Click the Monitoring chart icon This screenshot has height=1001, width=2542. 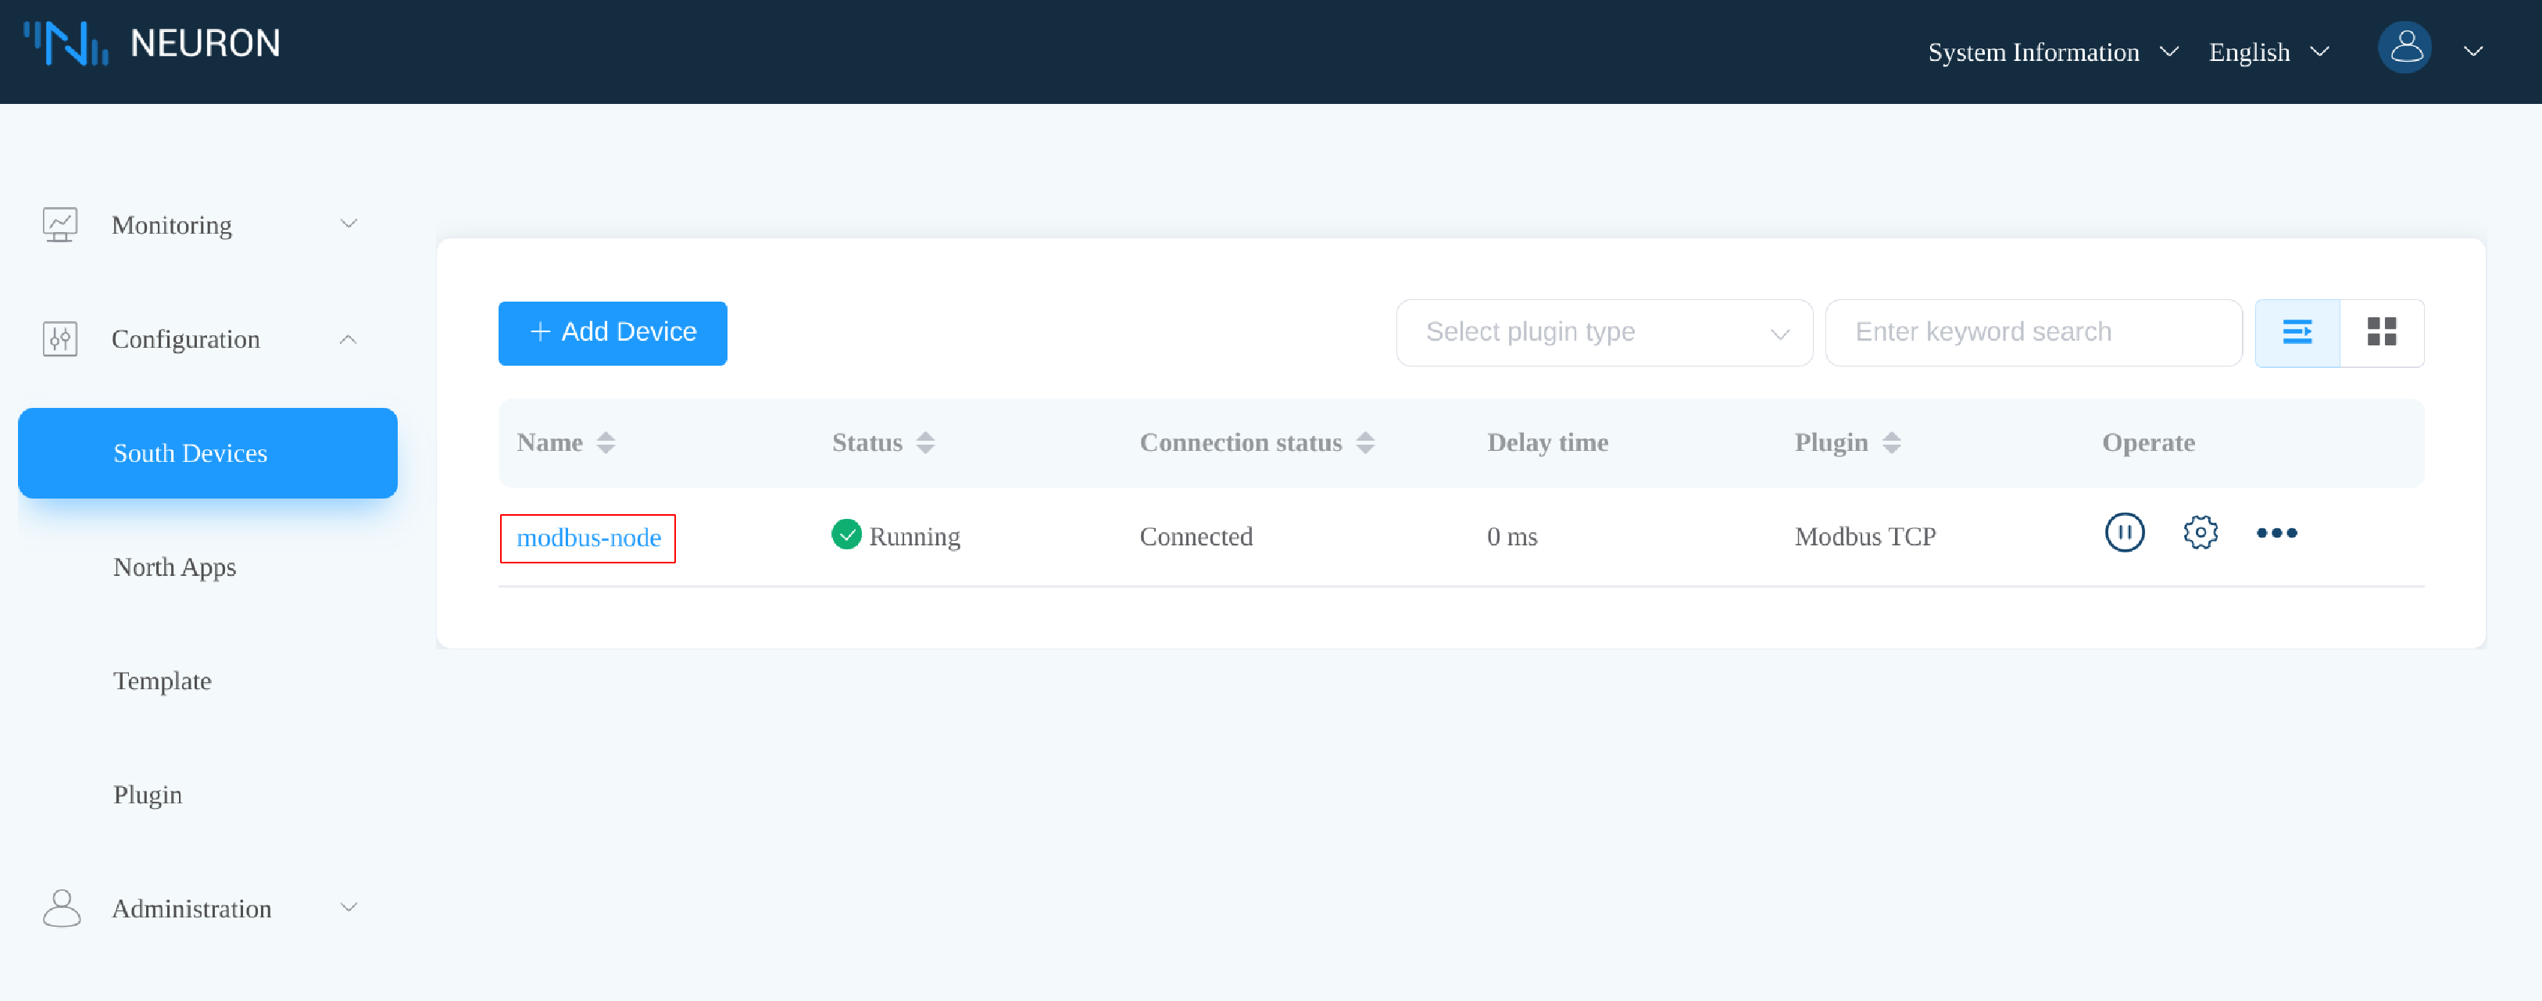point(60,224)
